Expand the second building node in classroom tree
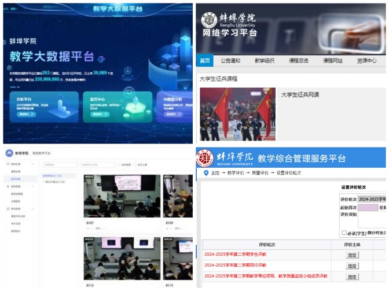This screenshot has height=291, width=389. tap(43, 181)
